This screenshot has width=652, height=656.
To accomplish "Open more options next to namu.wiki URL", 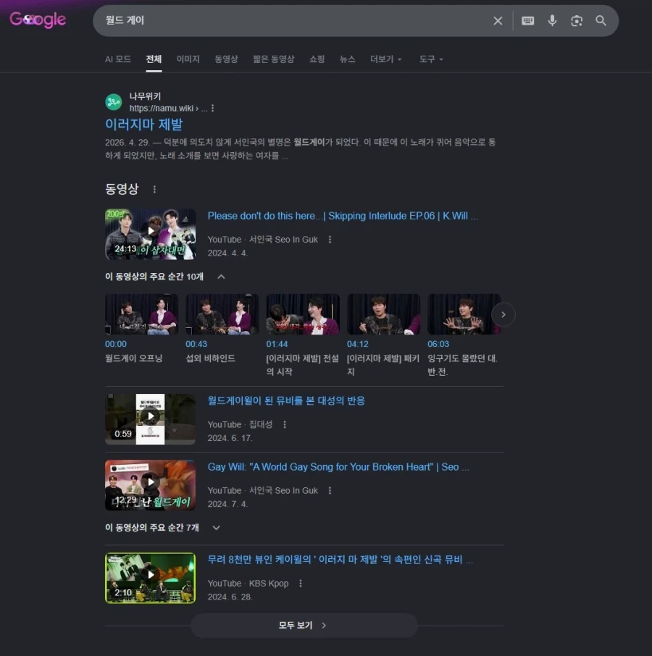I will click(x=212, y=109).
